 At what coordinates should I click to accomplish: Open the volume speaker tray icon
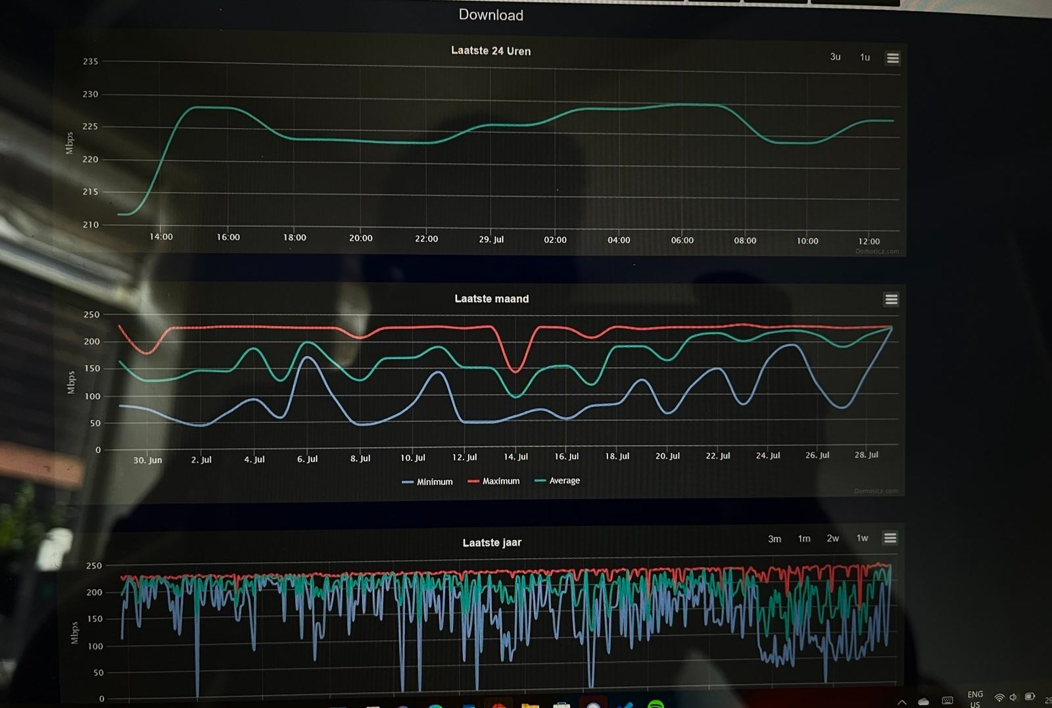(x=1013, y=697)
